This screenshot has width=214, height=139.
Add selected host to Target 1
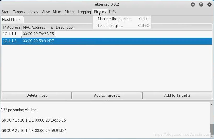pyautogui.click(x=107, y=95)
